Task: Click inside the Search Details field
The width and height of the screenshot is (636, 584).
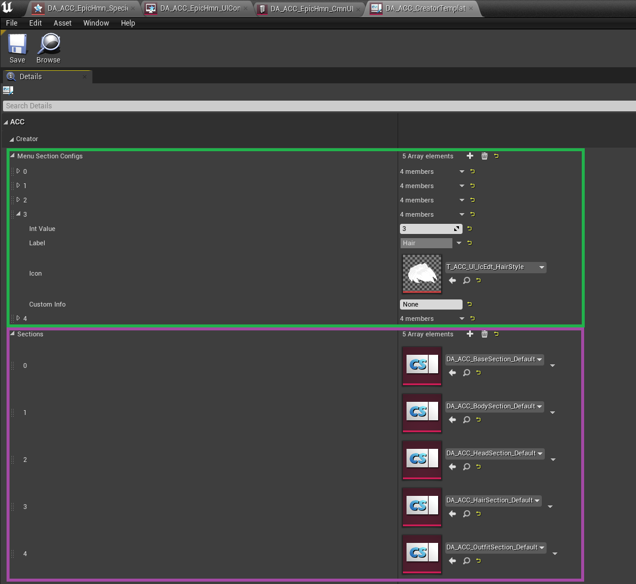Action: click(x=179, y=105)
